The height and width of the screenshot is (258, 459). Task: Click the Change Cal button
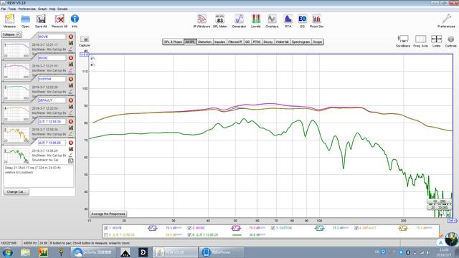click(x=16, y=192)
